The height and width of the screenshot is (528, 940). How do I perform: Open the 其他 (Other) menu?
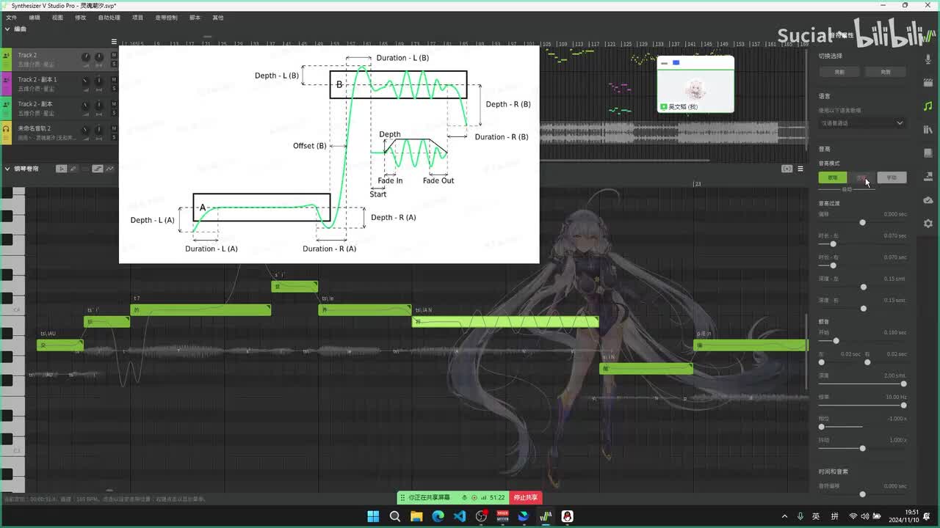pos(217,18)
